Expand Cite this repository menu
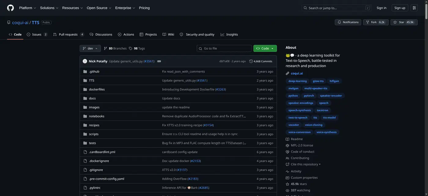The image size is (428, 196). pos(303,164)
